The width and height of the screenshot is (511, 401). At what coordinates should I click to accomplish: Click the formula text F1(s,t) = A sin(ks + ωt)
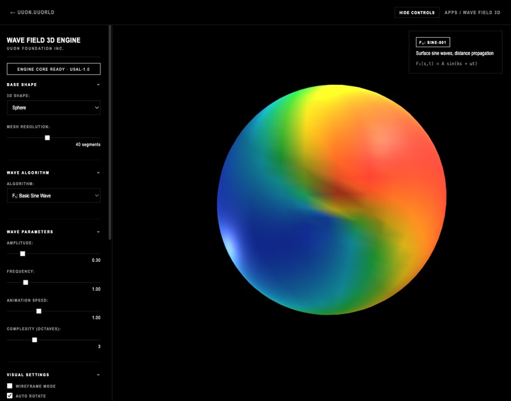446,63
